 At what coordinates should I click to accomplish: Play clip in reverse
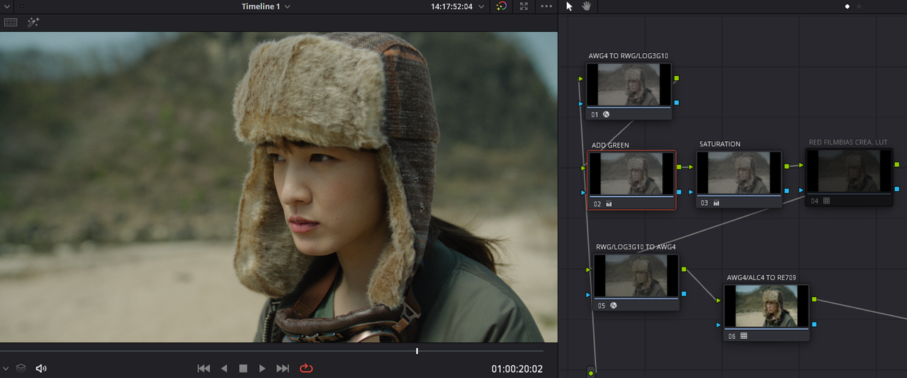(x=224, y=369)
